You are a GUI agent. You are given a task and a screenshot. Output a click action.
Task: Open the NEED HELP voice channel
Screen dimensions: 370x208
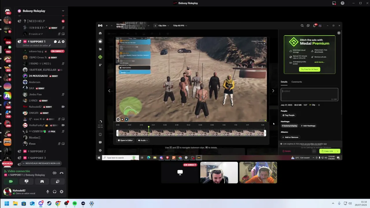tap(41, 21)
